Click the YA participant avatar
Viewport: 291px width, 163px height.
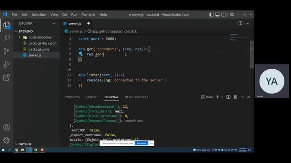[272, 81]
